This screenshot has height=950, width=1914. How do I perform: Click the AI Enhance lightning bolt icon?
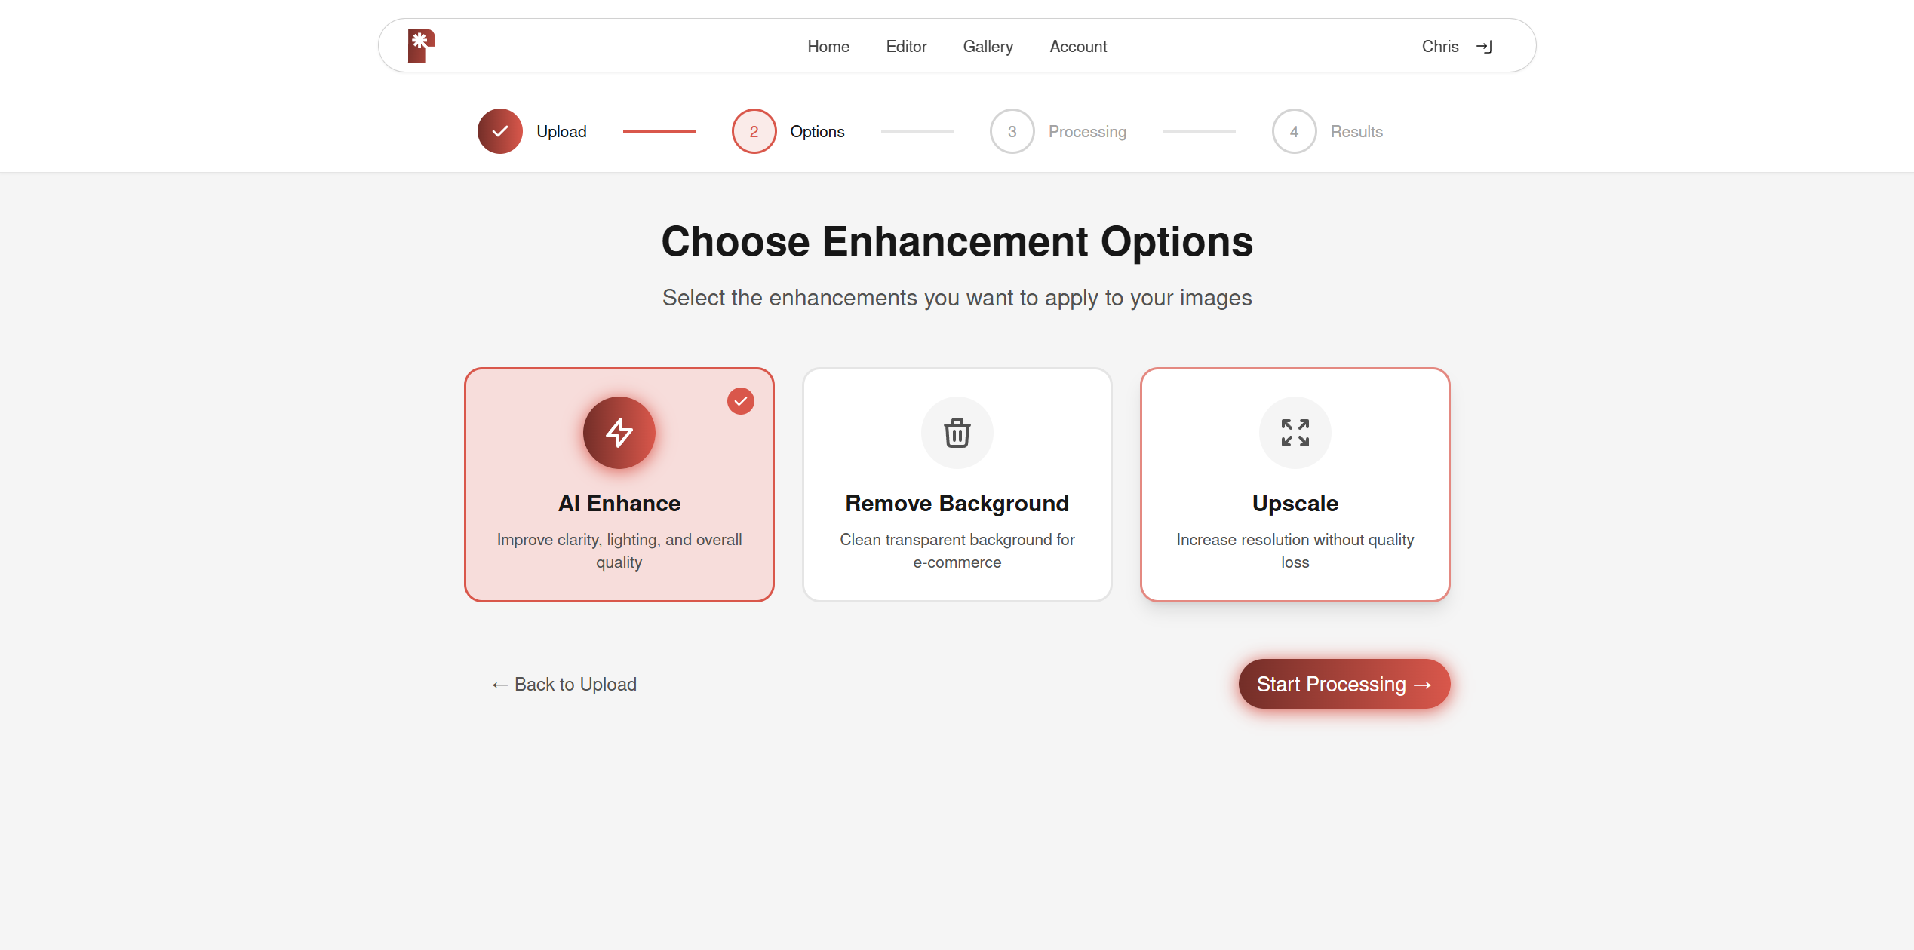point(619,433)
